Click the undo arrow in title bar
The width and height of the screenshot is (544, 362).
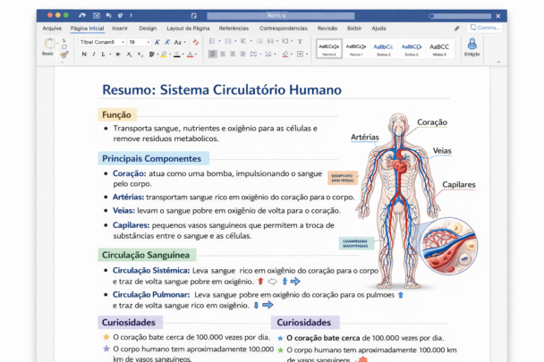tap(81, 15)
